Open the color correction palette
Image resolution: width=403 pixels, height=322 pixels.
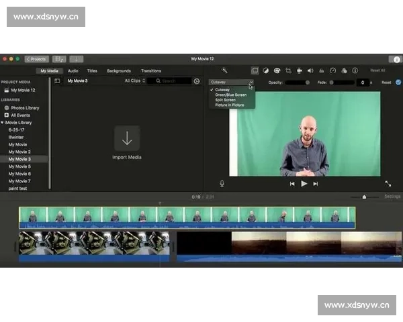(277, 70)
